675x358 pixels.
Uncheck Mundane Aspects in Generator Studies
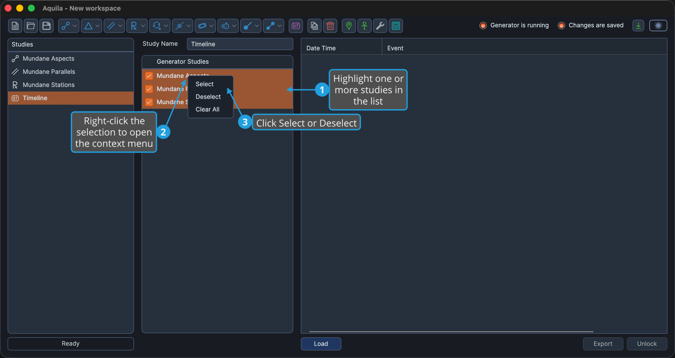point(149,76)
